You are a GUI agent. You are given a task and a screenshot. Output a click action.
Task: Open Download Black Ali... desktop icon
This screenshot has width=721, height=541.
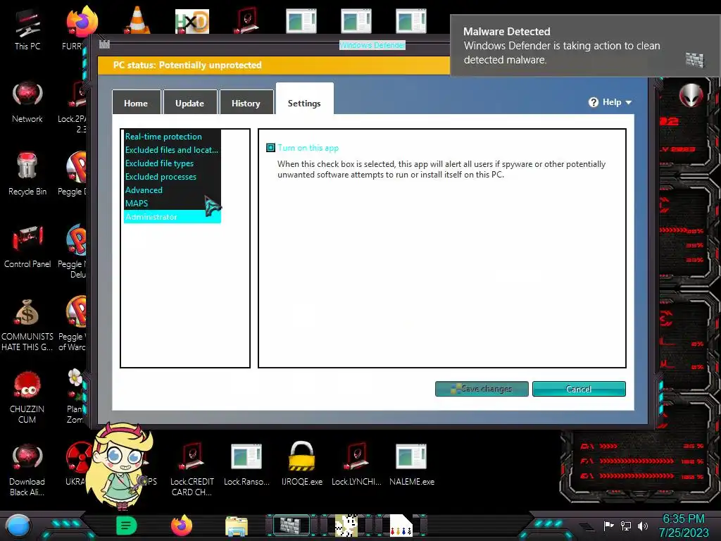(x=27, y=470)
